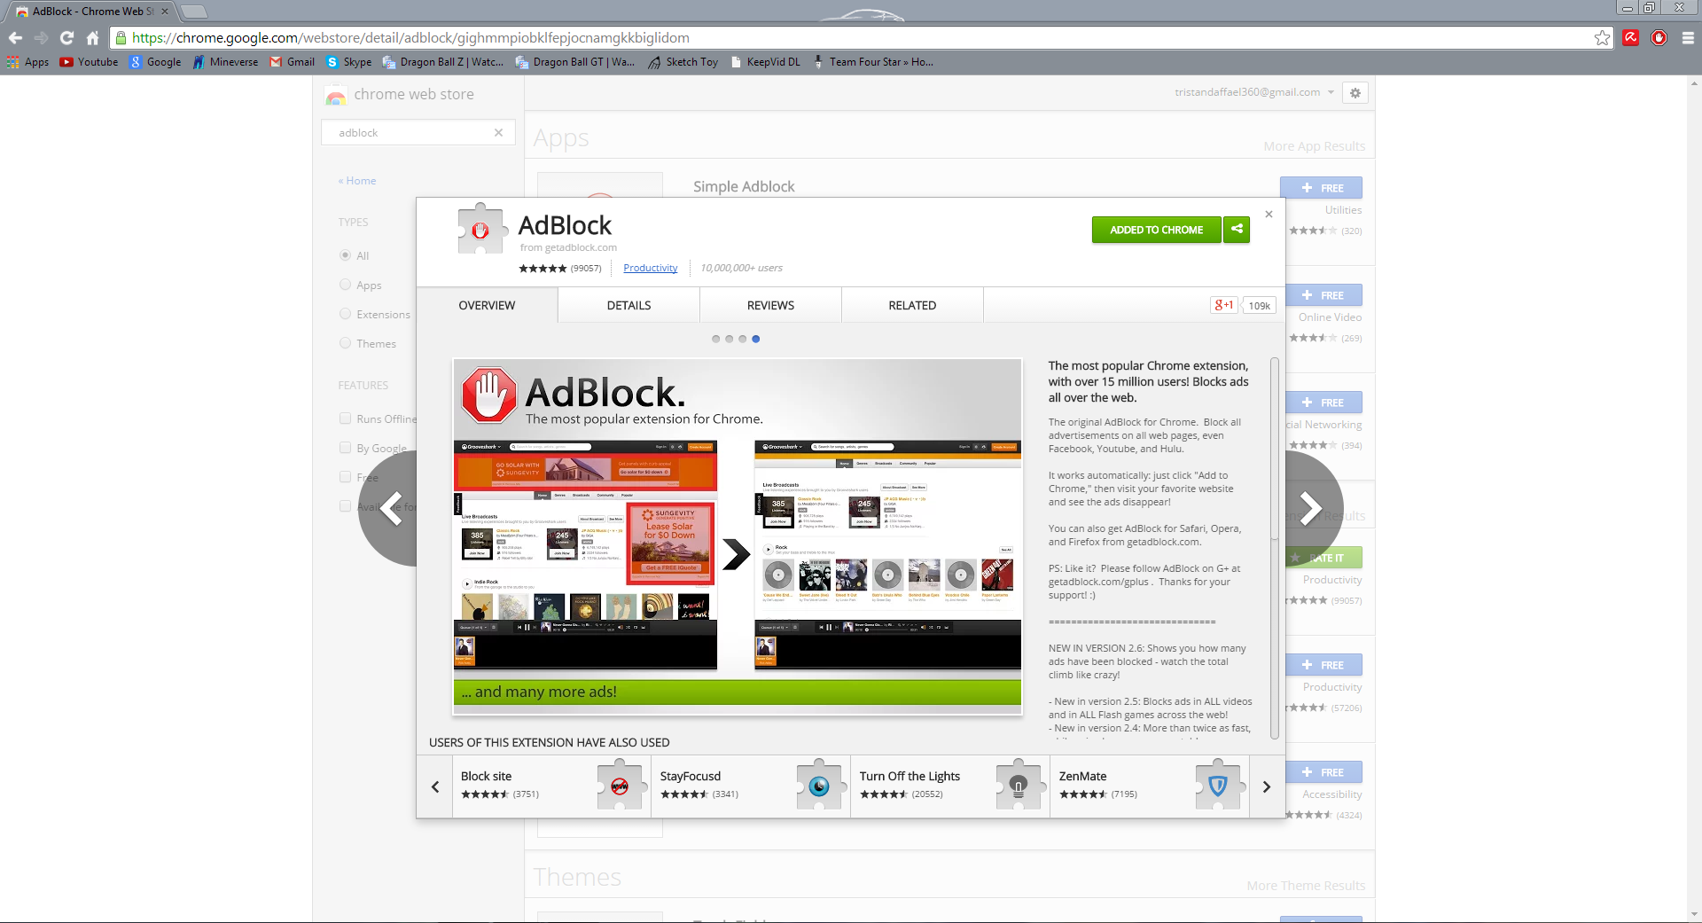Open the KeepVid DL bookmark
Image resolution: width=1702 pixels, height=923 pixels.
[x=765, y=62]
